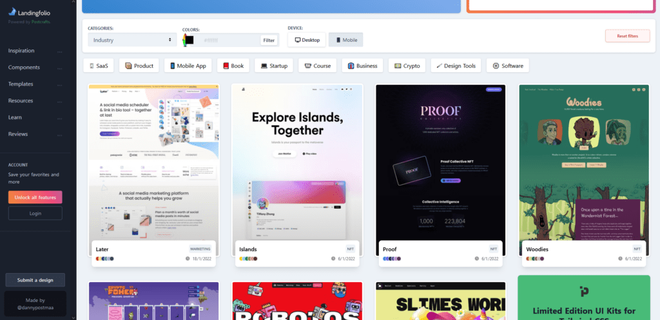This screenshot has height=320, width=660.
Task: Filter by the Course category label
Action: click(x=322, y=66)
